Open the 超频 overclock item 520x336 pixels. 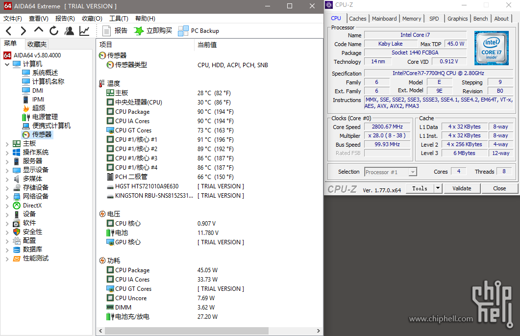(34, 108)
